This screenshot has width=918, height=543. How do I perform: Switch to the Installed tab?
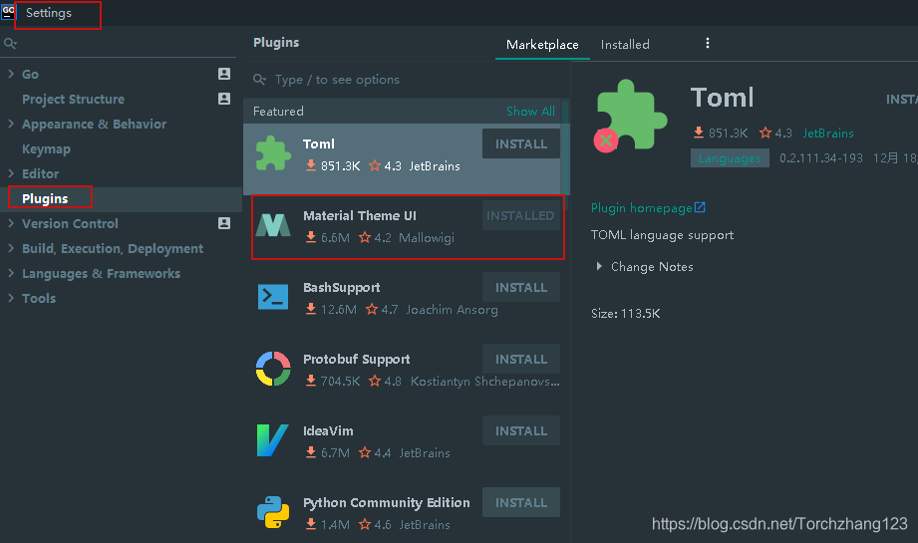tap(625, 45)
